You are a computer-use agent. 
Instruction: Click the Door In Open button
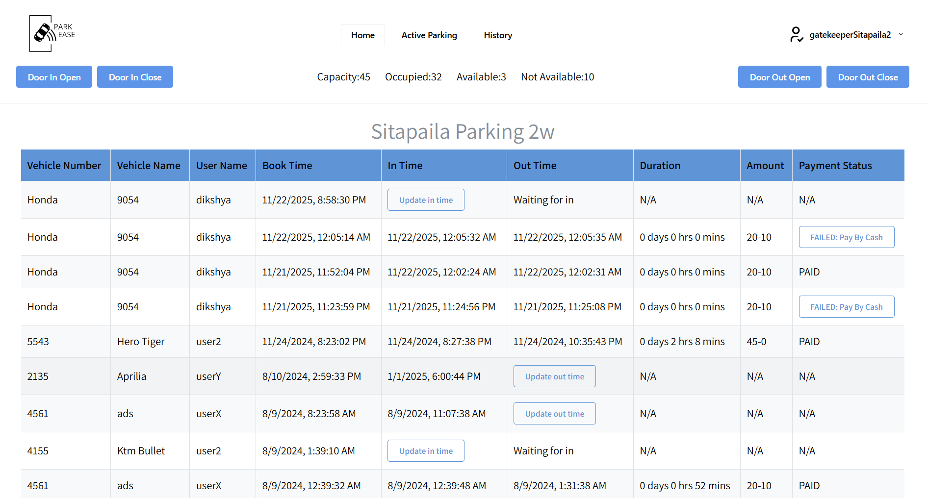[54, 76]
